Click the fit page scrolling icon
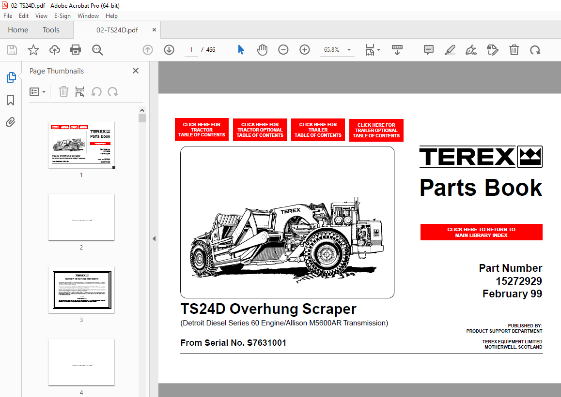 [370, 50]
